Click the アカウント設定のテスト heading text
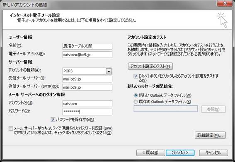235x162 pixels. (147, 37)
